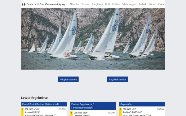Click the H-Boot logo icon in header
Viewport: 186px width, 116px height.
pos(24,4)
